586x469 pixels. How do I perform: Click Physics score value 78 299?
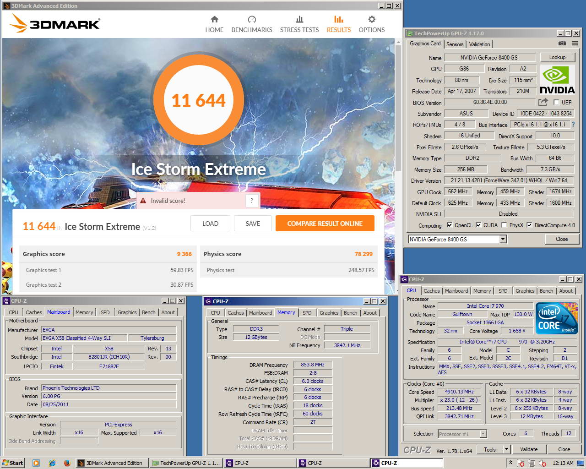364,254
